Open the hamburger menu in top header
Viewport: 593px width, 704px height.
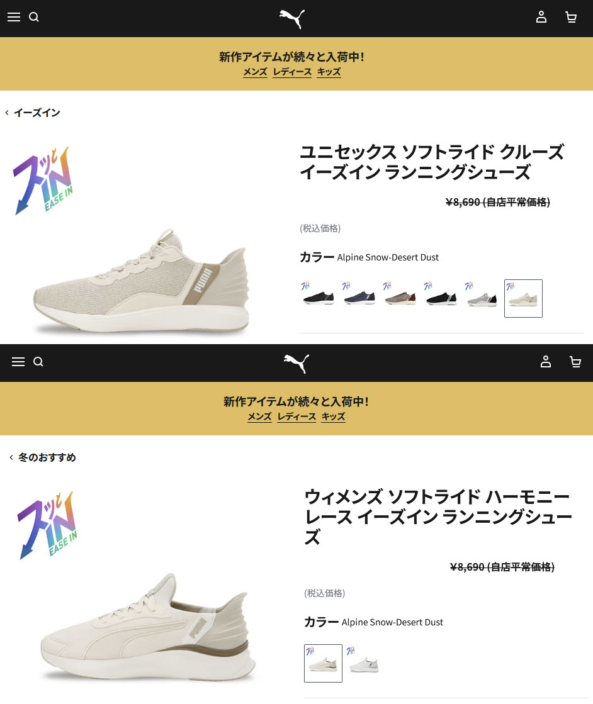14,17
